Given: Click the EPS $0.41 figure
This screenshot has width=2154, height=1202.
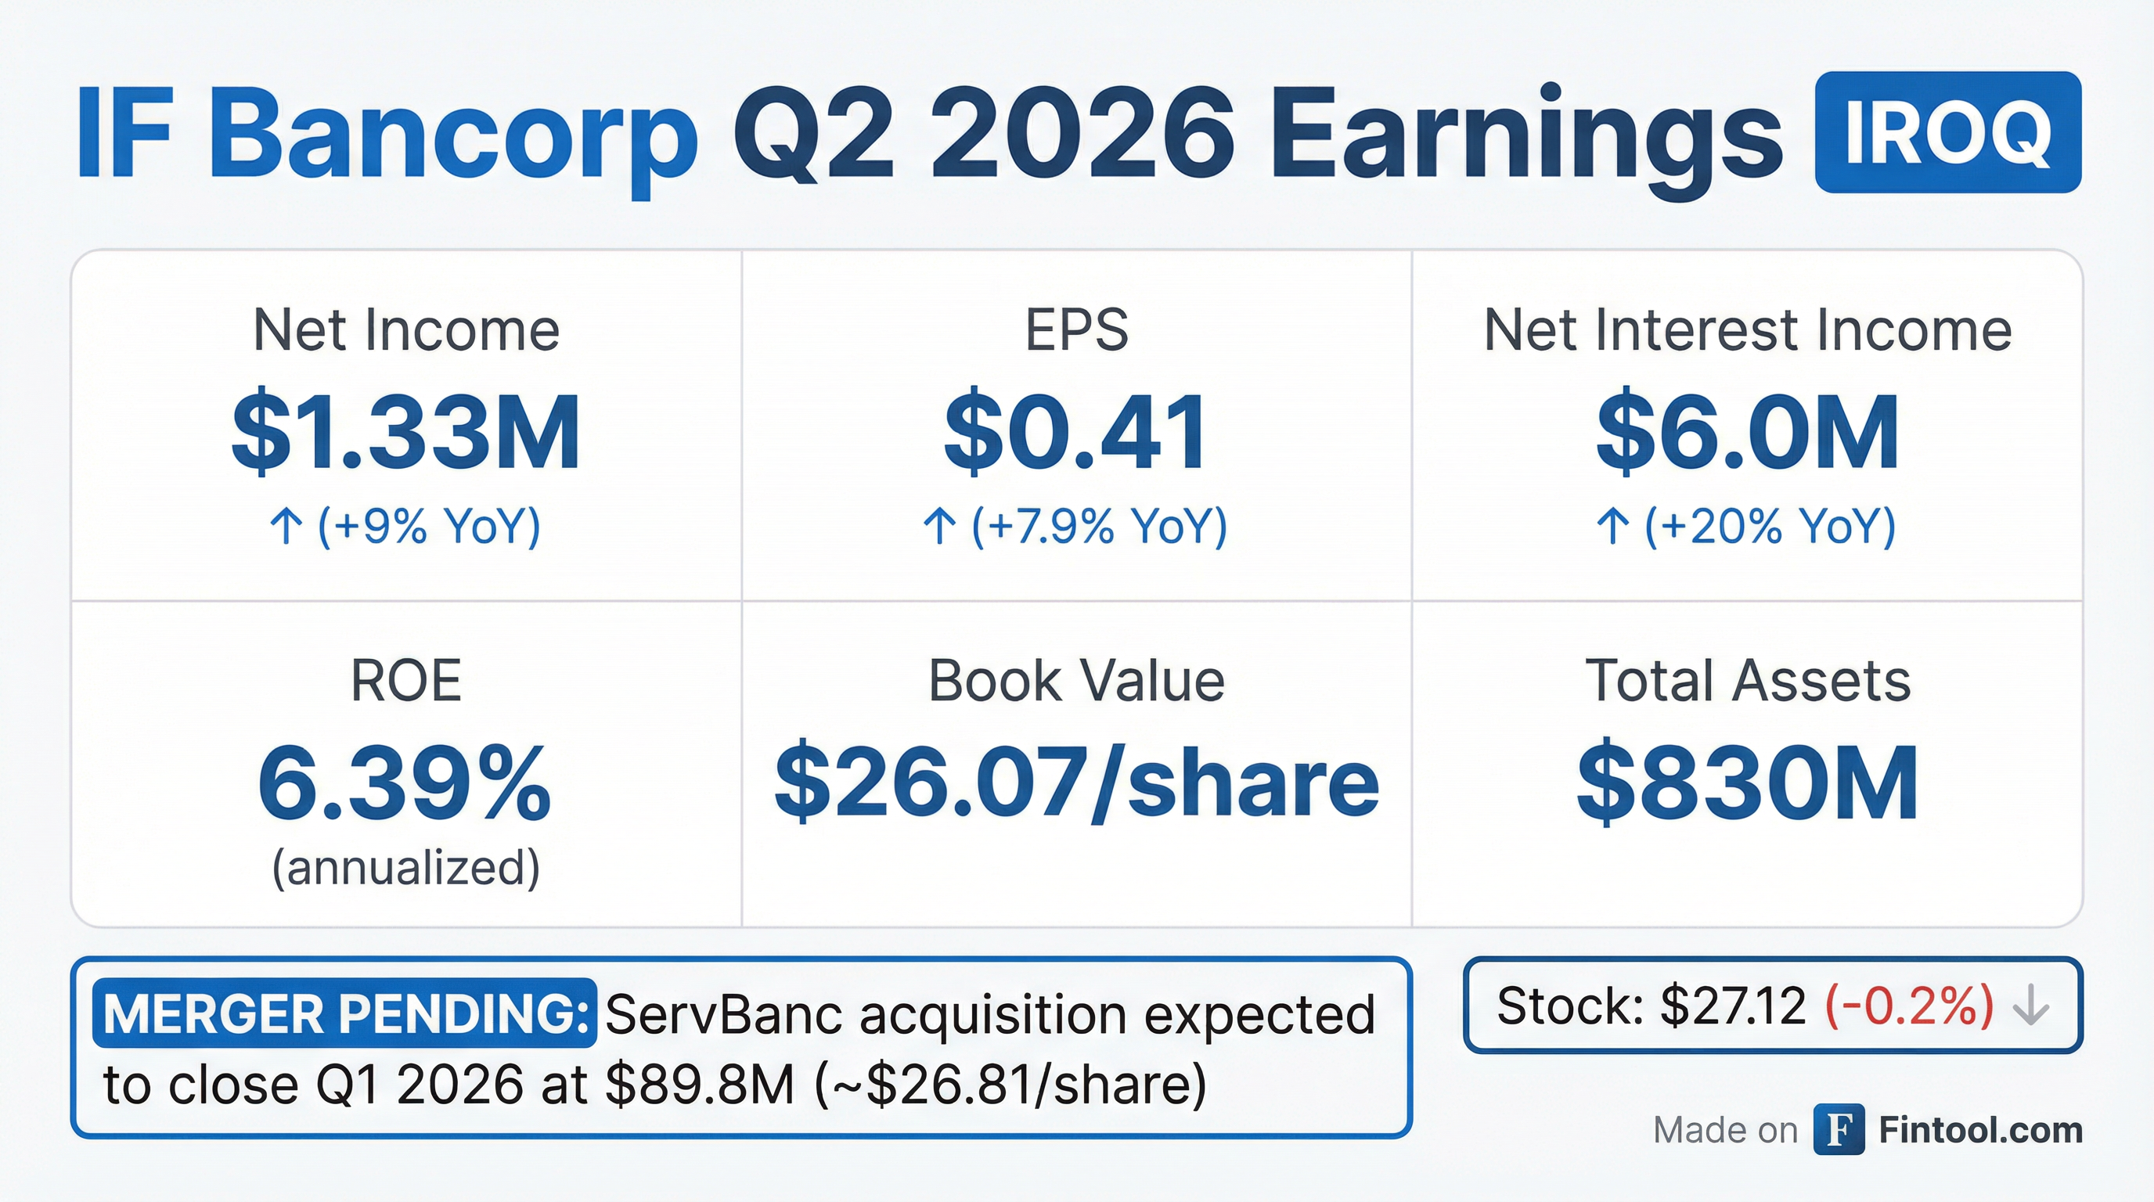Looking at the screenshot, I should tap(1076, 432).
